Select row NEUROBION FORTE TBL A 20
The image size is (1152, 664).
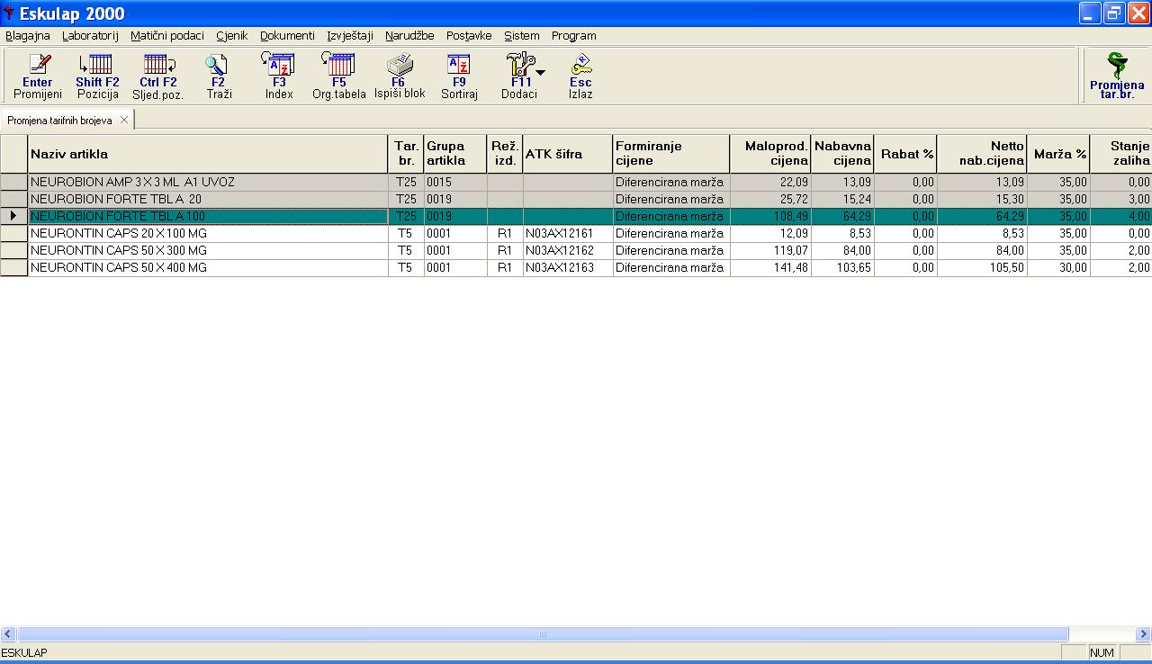576,199
